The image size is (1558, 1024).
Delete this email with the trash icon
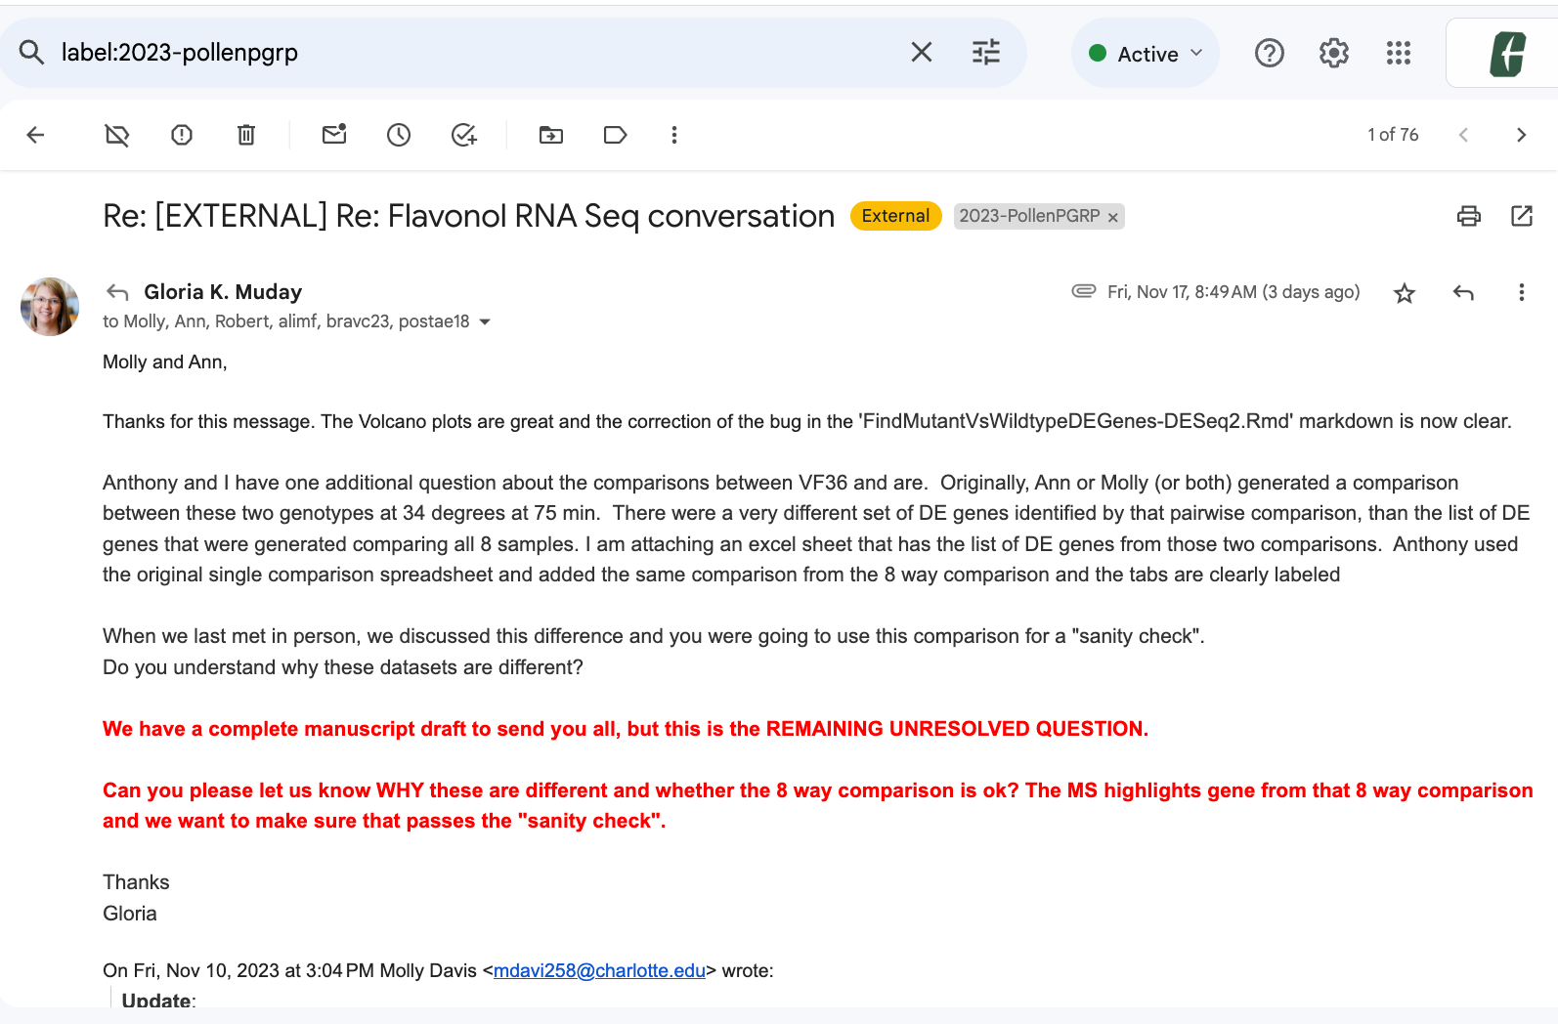click(x=246, y=135)
